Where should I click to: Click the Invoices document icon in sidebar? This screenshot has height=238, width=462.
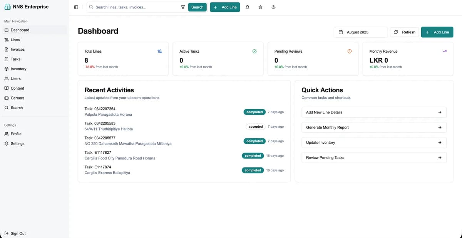tap(6, 50)
